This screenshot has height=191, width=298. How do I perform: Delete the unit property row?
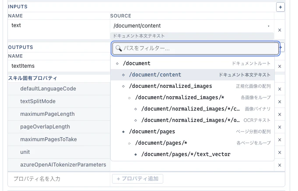point(280,152)
